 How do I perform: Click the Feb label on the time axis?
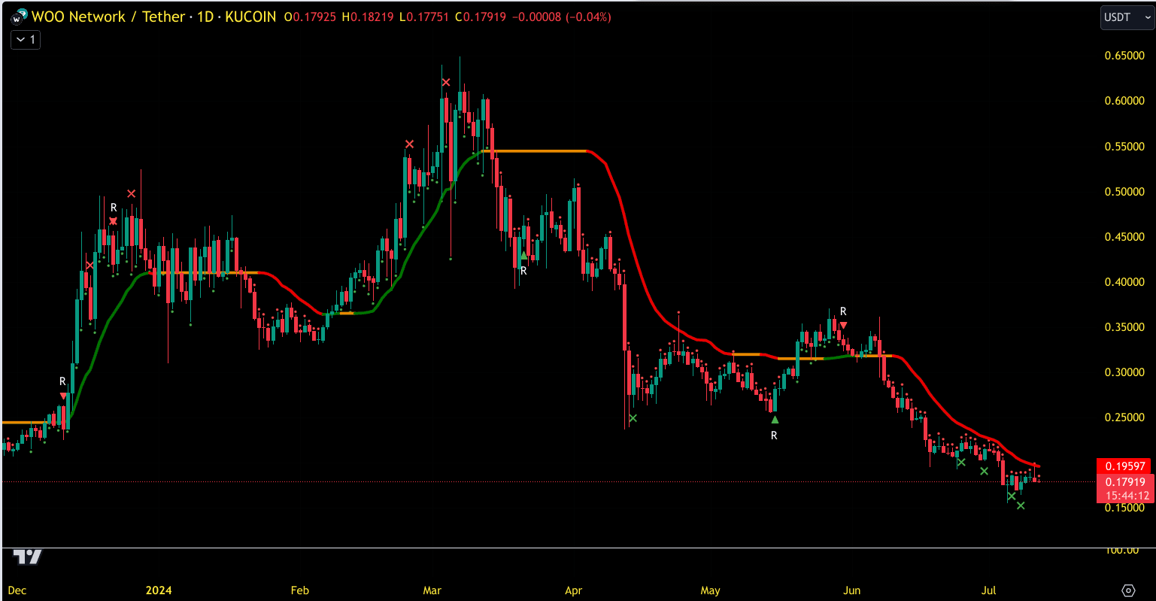[299, 590]
